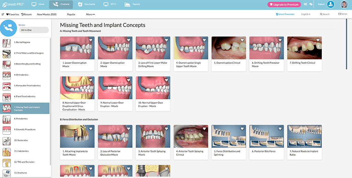Click the Upgrade to Premium button
This screenshot has height=178, width=352.
coord(284,4)
